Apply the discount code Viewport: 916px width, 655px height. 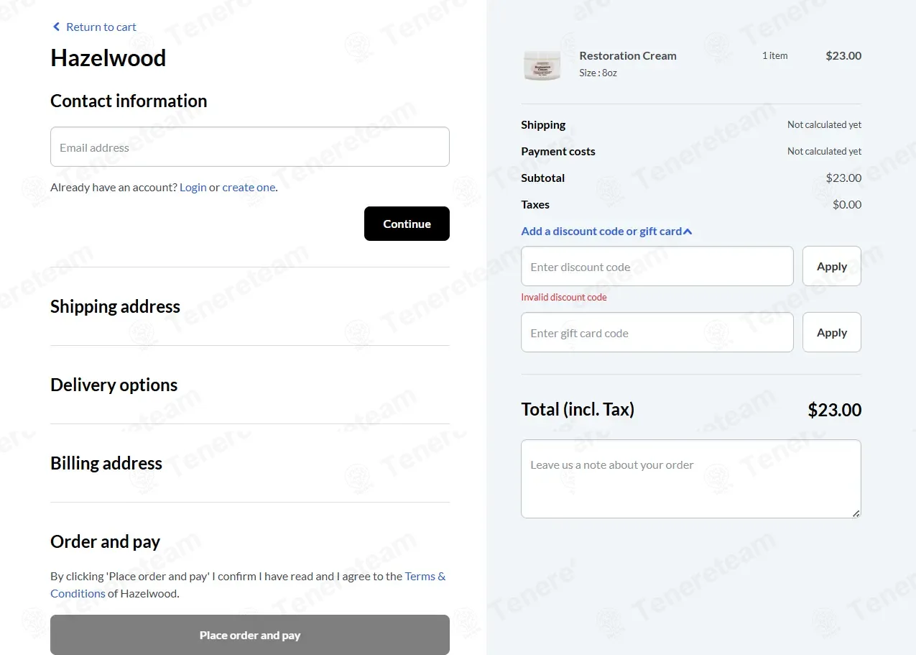click(832, 266)
